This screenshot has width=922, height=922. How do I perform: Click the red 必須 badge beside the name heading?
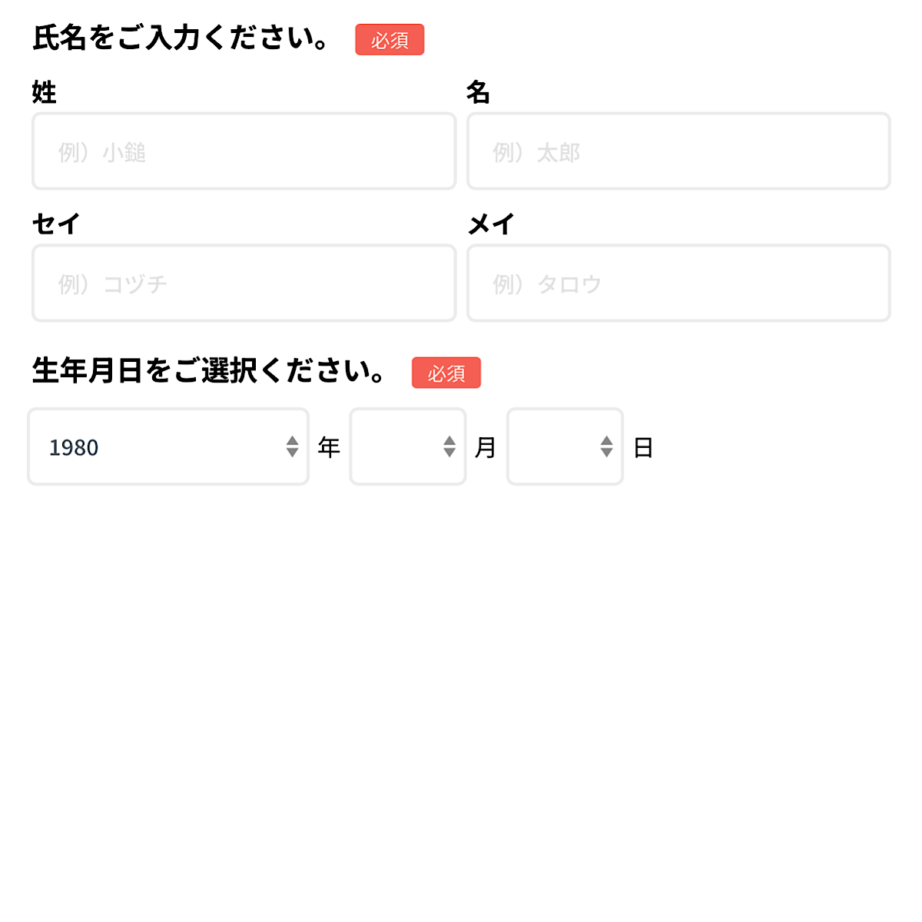tap(390, 40)
